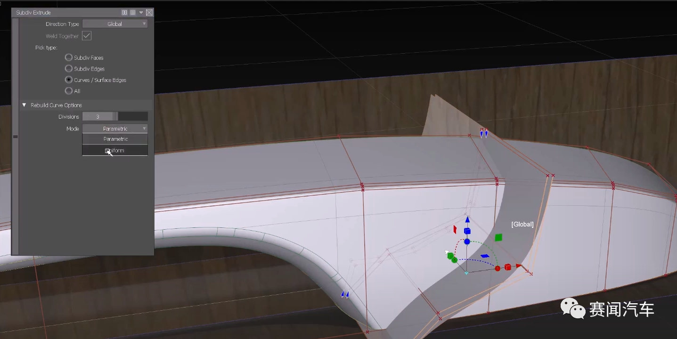The height and width of the screenshot is (339, 677).
Task: Click the panel presentation list icon on title bar
Action: pyautogui.click(x=133, y=12)
